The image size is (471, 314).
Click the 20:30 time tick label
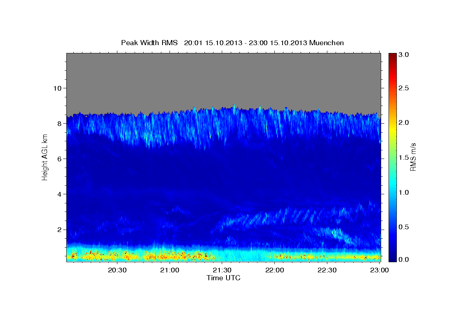[x=117, y=270]
